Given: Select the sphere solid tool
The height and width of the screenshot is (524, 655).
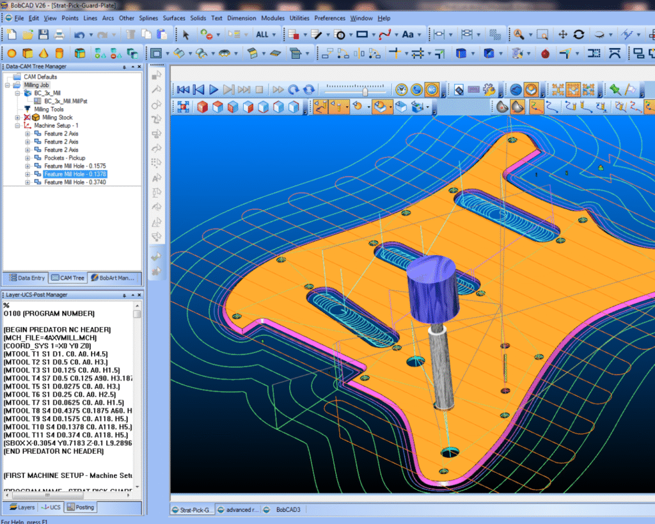Looking at the screenshot, I should pos(12,53).
